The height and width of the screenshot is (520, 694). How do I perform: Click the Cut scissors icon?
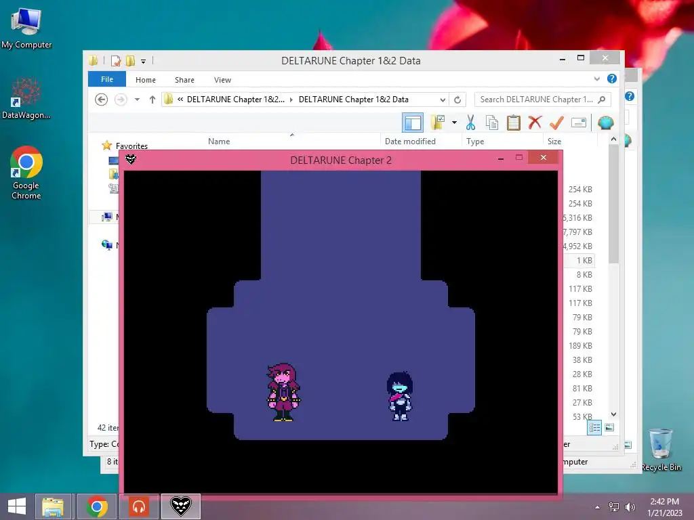coord(470,123)
